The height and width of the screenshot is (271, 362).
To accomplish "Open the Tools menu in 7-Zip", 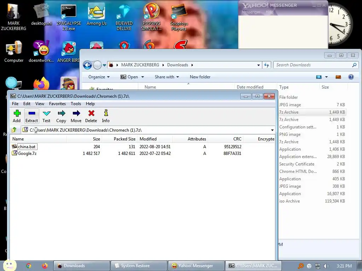I will [x=76, y=104].
